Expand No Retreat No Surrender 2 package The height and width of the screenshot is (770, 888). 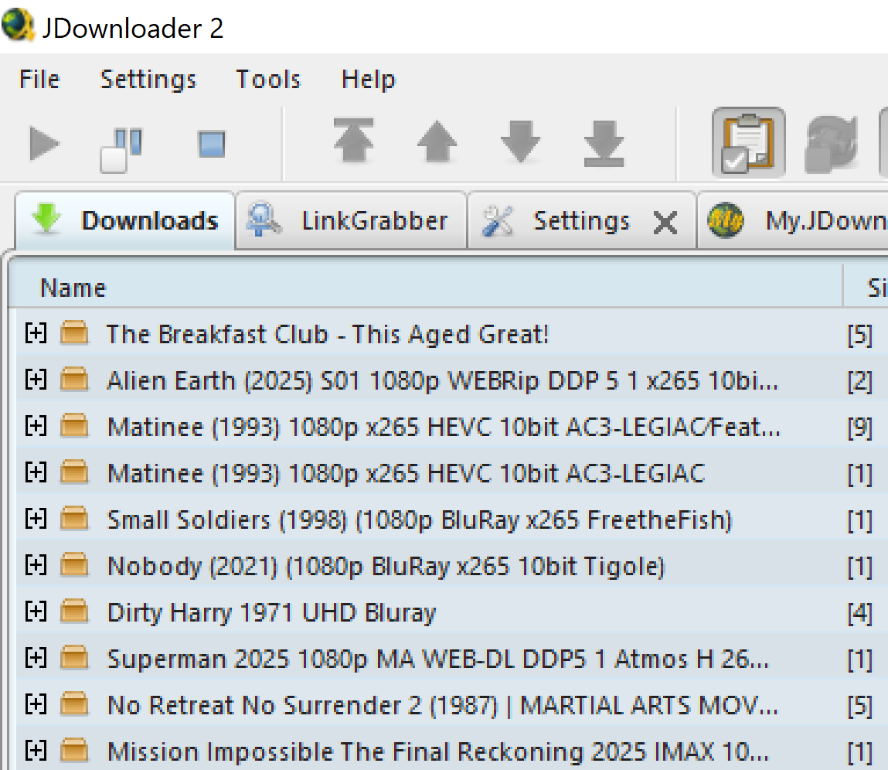click(36, 705)
